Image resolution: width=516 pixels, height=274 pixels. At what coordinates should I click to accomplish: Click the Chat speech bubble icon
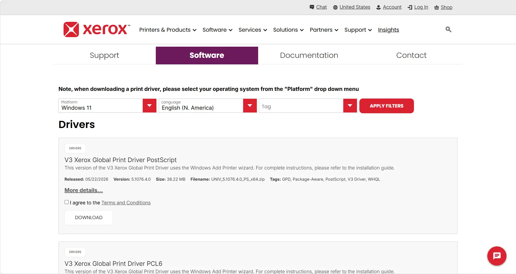[x=312, y=7]
